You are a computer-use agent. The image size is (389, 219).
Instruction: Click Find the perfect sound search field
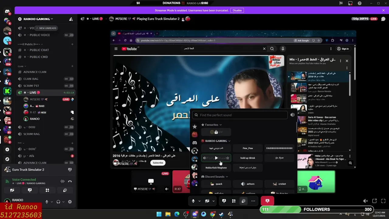point(240,115)
